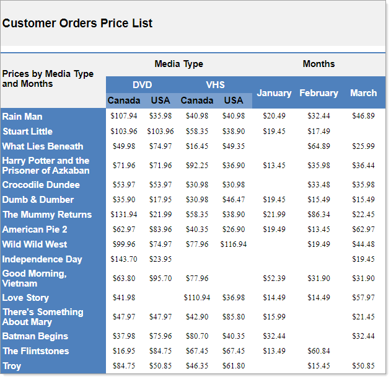
Task: Select Wild Wild West March value $44.48
Action: pos(363,244)
